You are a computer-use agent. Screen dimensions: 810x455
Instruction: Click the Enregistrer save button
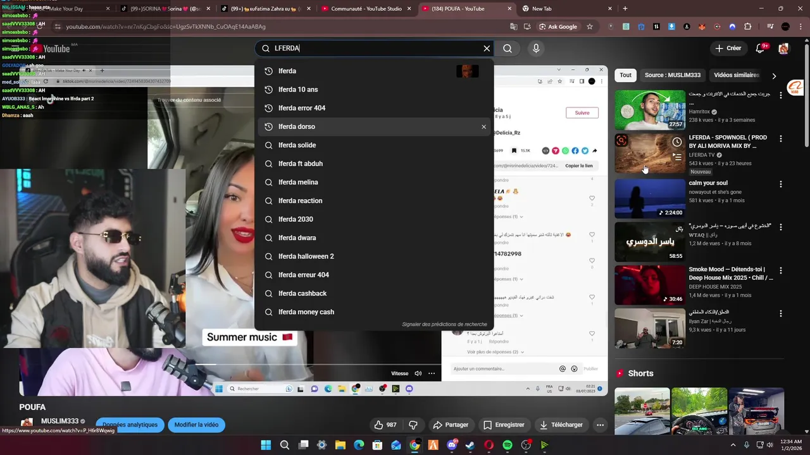click(x=504, y=425)
